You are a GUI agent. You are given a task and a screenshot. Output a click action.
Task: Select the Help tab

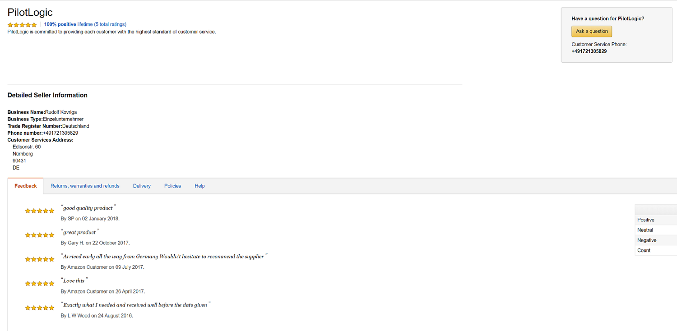199,186
